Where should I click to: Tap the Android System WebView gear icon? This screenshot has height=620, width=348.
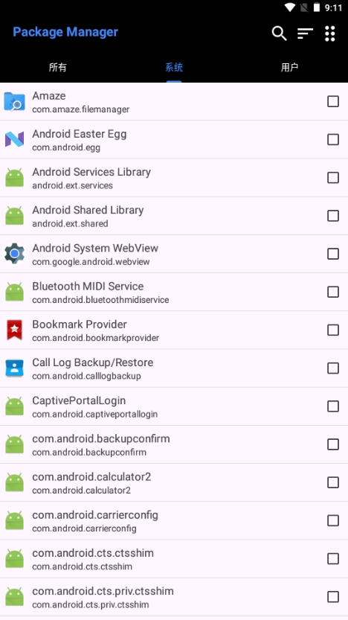(x=15, y=254)
